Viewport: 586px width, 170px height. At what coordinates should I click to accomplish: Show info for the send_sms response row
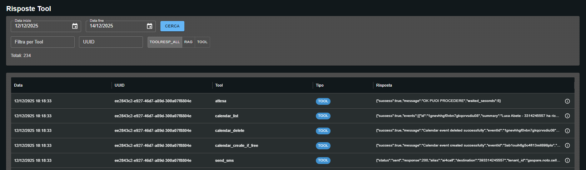[x=567, y=160]
